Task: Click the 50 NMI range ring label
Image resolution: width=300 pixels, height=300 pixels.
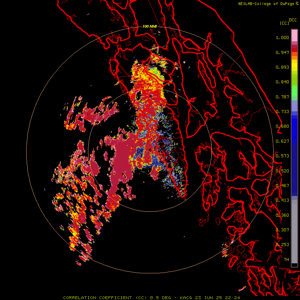Action: click(x=150, y=88)
